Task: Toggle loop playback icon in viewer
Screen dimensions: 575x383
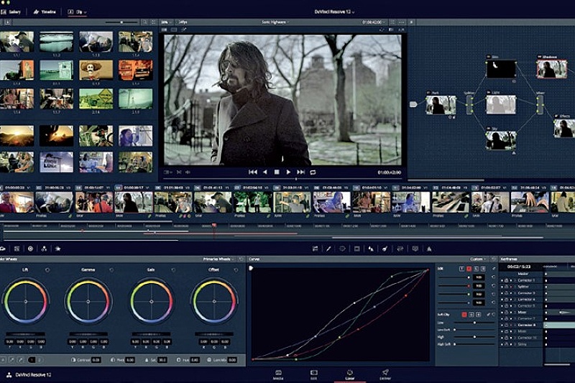Action: click(x=313, y=172)
